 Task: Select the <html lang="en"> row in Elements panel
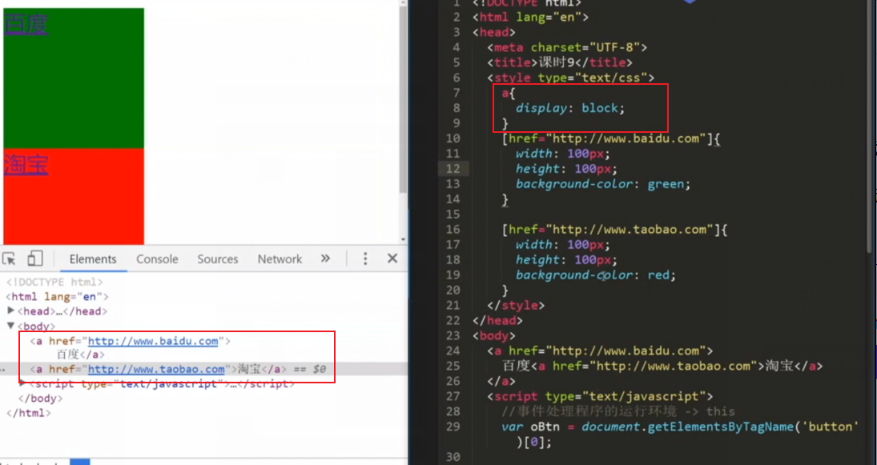pos(57,297)
